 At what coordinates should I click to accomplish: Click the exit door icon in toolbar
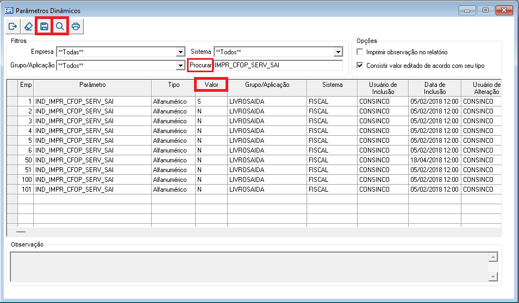tap(12, 27)
